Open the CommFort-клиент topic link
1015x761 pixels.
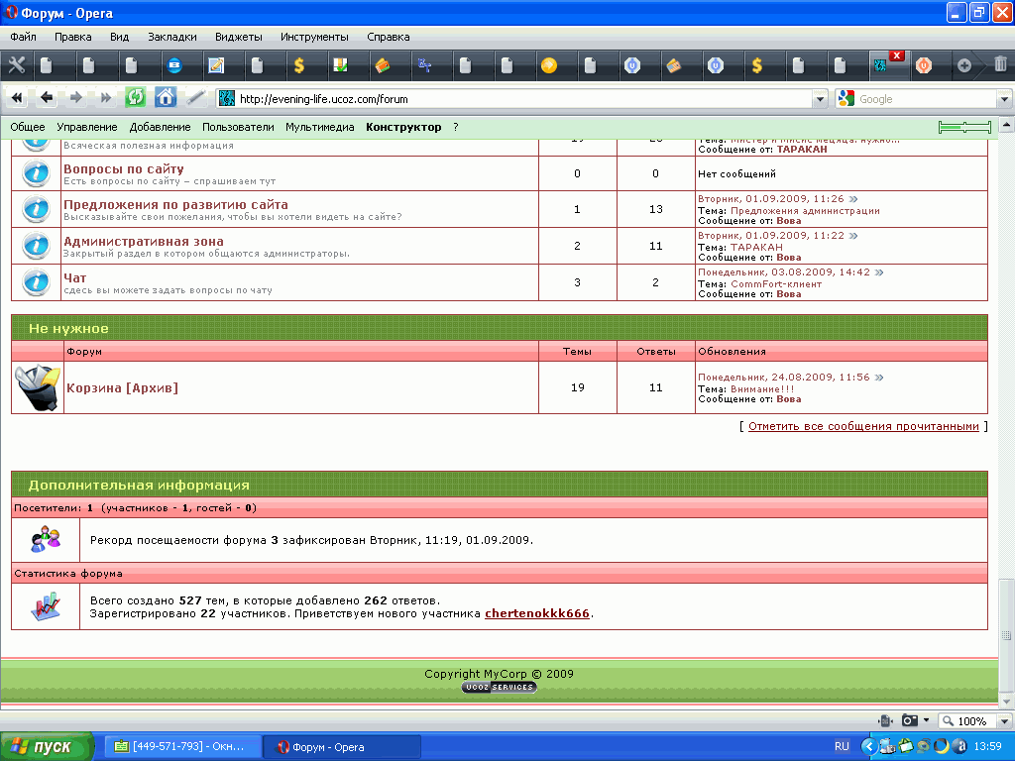tap(776, 283)
